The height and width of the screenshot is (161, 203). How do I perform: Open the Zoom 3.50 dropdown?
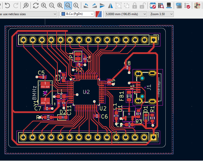click(x=161, y=14)
